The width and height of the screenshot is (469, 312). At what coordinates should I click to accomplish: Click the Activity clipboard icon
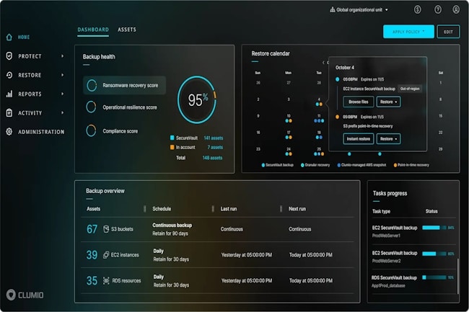(9, 113)
